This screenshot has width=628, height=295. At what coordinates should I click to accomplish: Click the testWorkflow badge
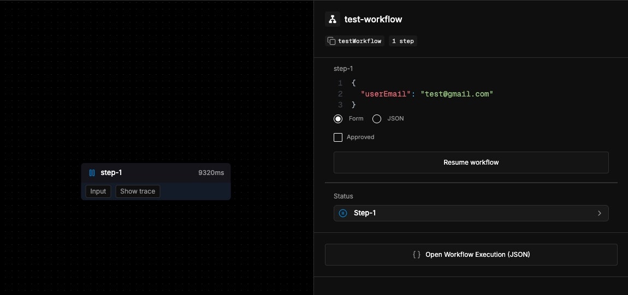(x=355, y=41)
